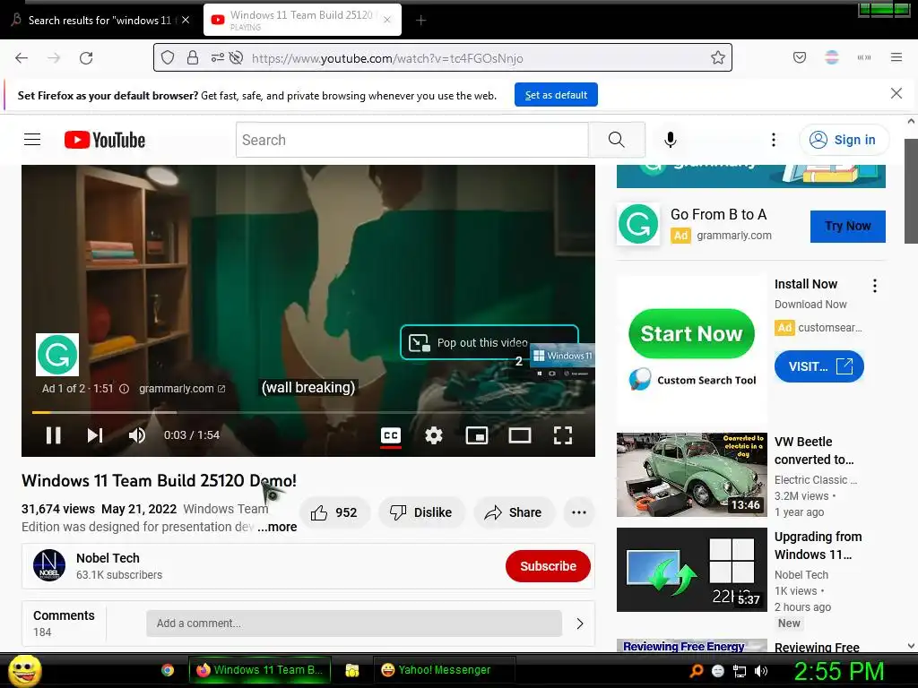The width and height of the screenshot is (918, 688).
Task: Click Start Now green ad button
Action: tap(691, 333)
